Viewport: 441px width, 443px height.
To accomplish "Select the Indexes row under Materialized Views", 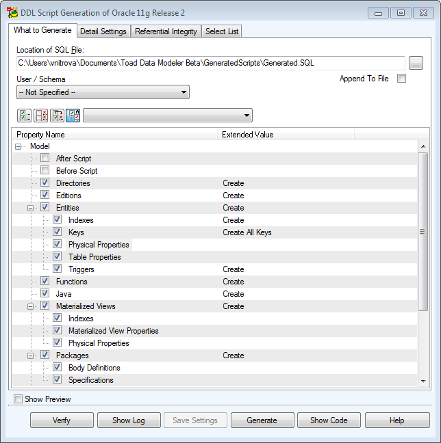I will (215, 319).
